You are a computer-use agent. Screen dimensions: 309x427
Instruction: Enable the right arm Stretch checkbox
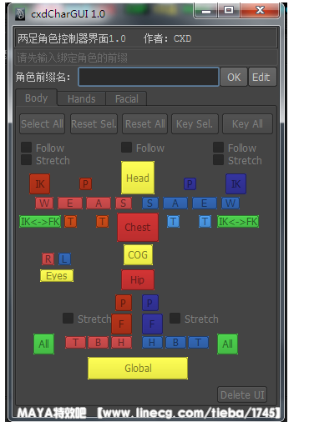(219, 160)
